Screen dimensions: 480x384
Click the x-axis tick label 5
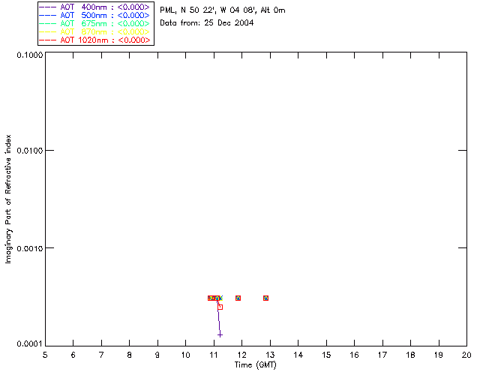[x=45, y=355]
